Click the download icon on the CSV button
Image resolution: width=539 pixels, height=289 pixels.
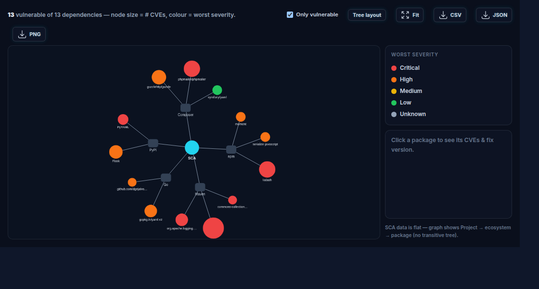443,15
